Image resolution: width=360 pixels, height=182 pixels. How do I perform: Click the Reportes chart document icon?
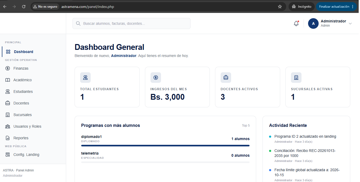[8, 138]
